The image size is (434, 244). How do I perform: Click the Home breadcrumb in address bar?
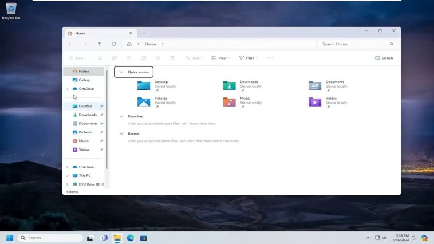pos(151,44)
